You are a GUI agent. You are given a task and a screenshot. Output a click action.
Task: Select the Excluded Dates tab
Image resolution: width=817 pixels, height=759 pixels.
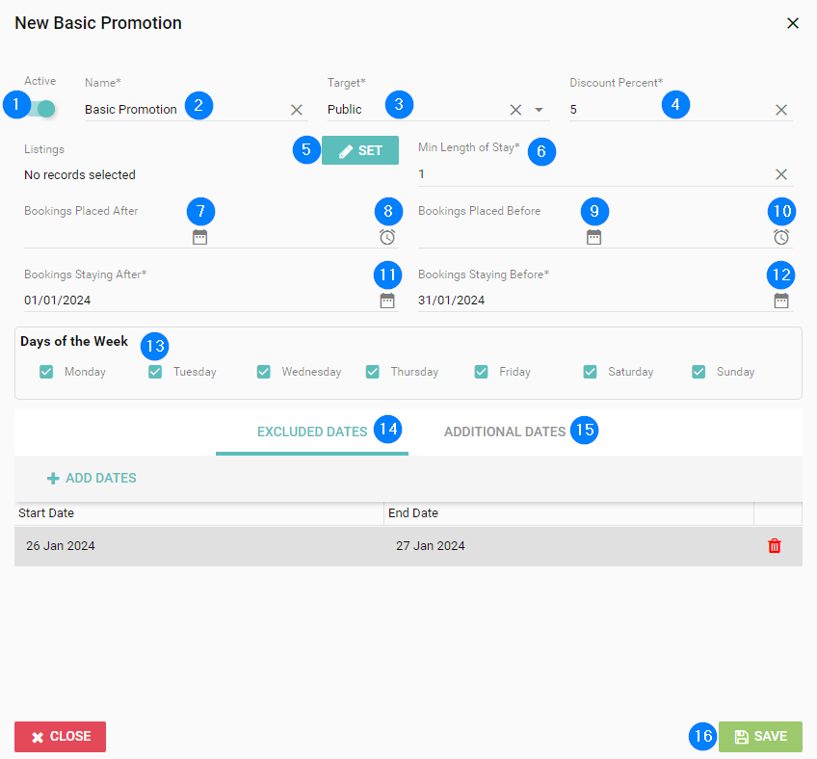pyautogui.click(x=312, y=432)
